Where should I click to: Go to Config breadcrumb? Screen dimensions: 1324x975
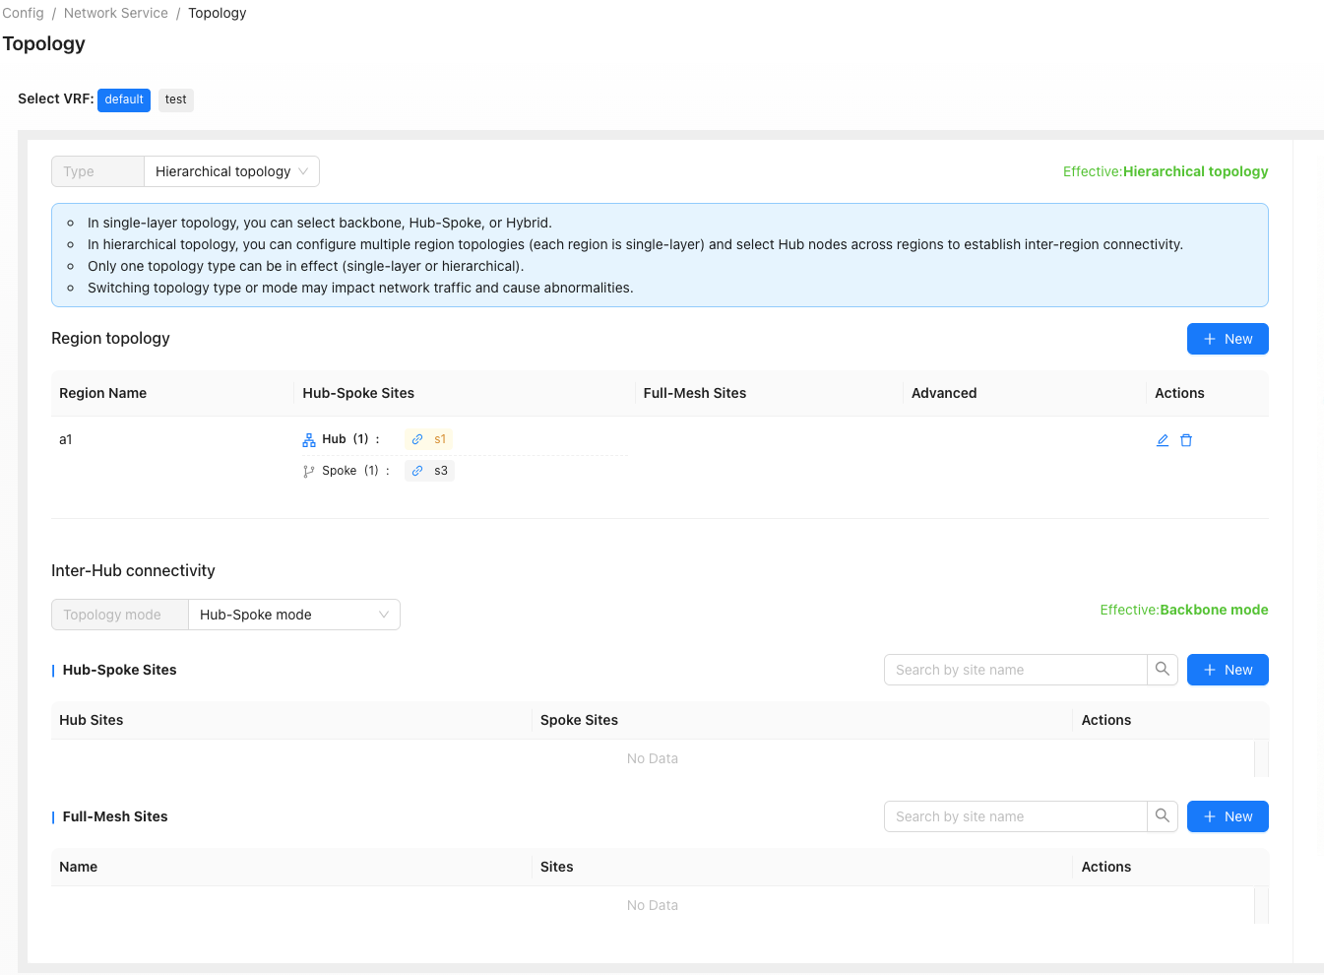[x=24, y=13]
